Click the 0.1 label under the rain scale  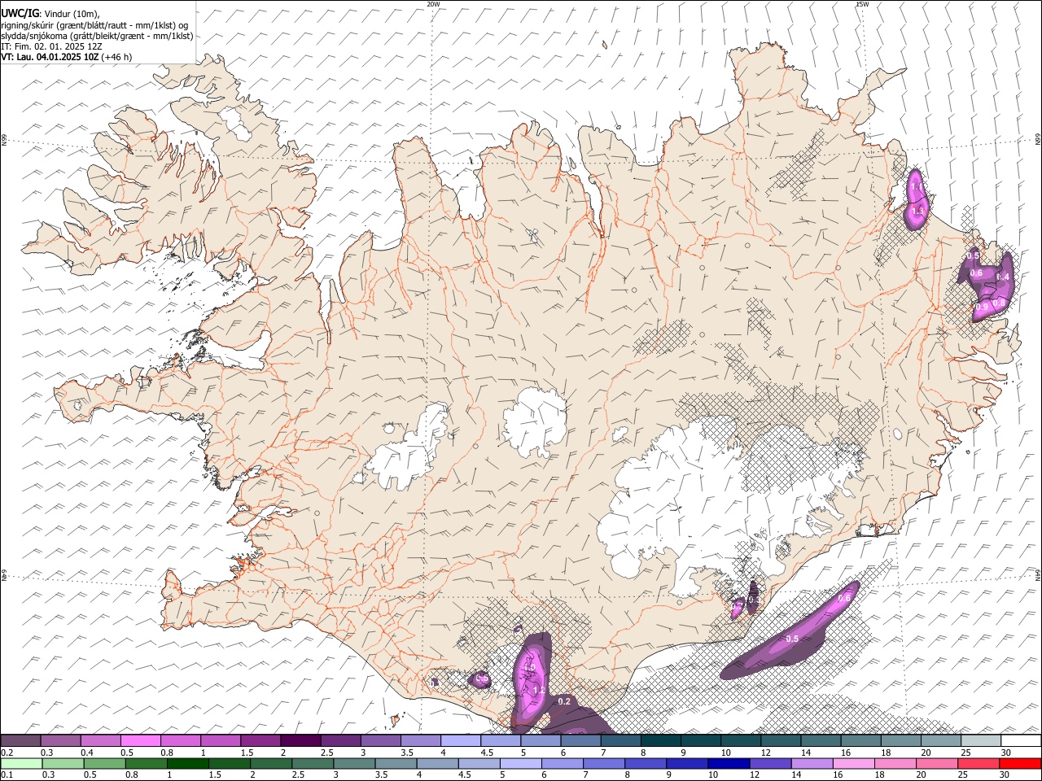point(7,775)
